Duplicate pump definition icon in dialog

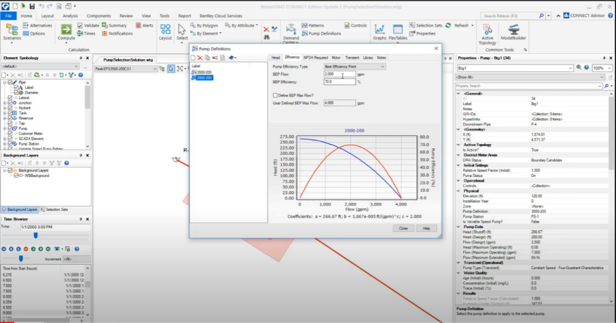pos(207,58)
